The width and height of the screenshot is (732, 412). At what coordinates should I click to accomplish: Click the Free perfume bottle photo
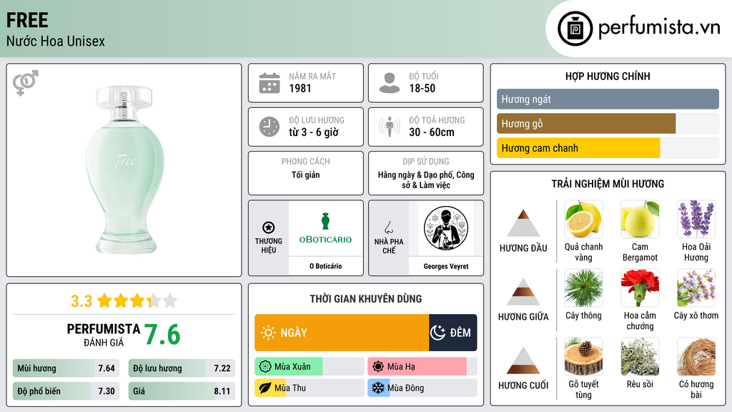click(124, 170)
